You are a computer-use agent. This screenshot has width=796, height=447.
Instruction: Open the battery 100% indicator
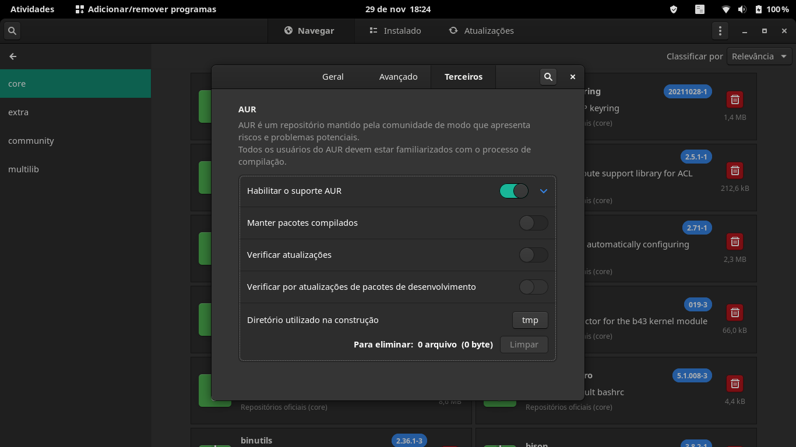[x=772, y=9]
